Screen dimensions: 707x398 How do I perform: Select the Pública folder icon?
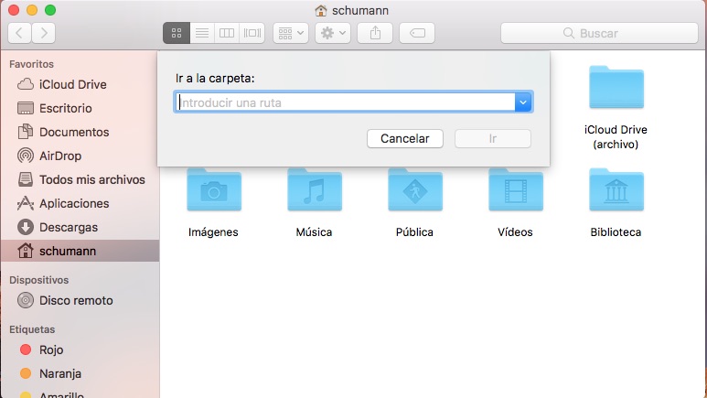pos(415,189)
